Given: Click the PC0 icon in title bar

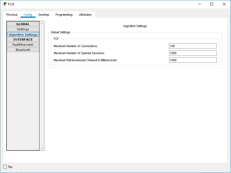Looking at the screenshot, I should point(4,4).
